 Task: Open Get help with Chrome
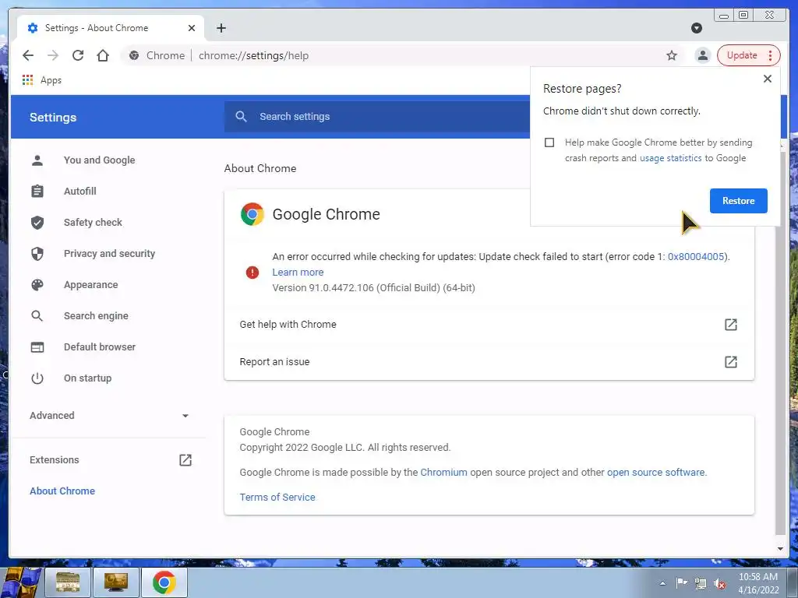tap(489, 325)
